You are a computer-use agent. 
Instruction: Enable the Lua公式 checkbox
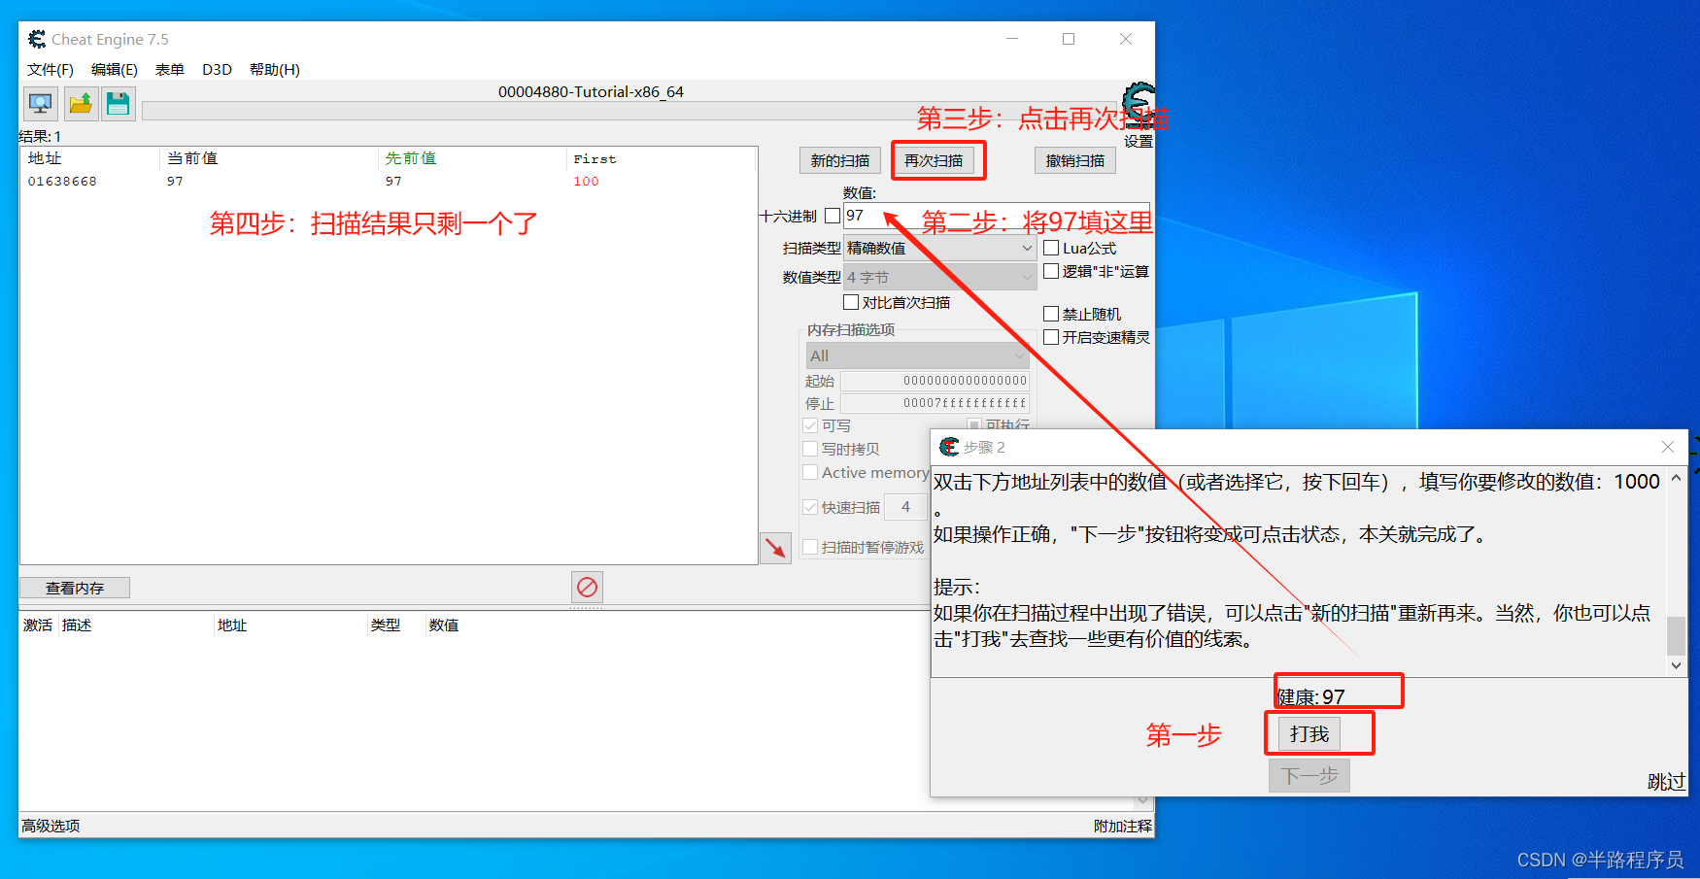tap(1051, 248)
